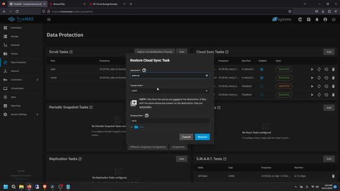
Task: Select the TrueNAS browser tab
Action: pos(28,4)
